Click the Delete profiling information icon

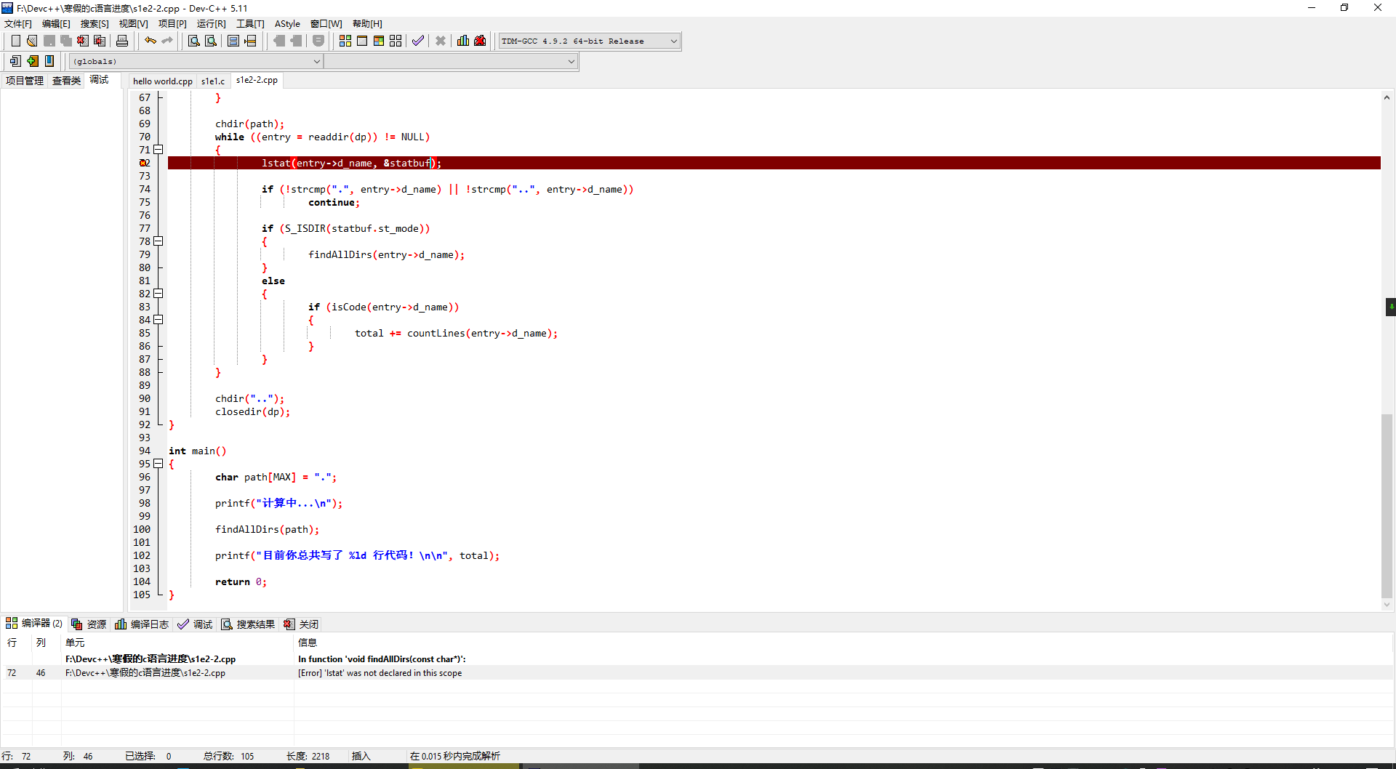[x=480, y=41]
